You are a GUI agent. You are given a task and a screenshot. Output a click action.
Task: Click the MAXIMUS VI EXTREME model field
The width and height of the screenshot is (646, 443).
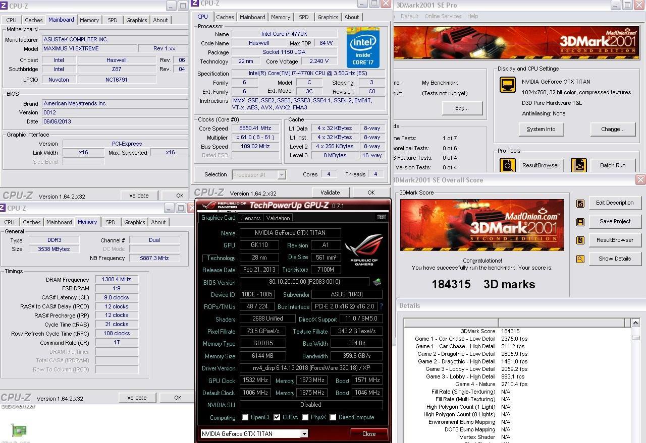coord(89,49)
